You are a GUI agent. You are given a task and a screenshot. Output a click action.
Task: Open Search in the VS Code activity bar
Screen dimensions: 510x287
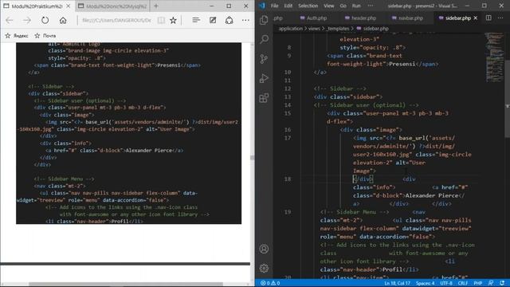[264, 39]
